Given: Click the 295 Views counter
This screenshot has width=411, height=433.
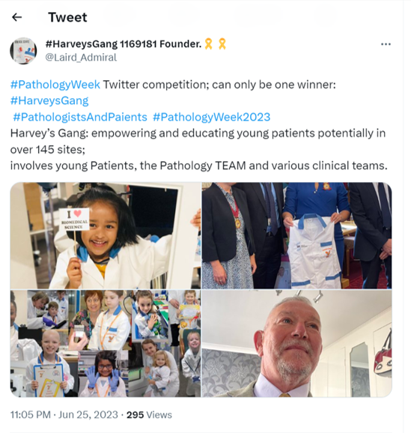Looking at the screenshot, I should point(149,415).
